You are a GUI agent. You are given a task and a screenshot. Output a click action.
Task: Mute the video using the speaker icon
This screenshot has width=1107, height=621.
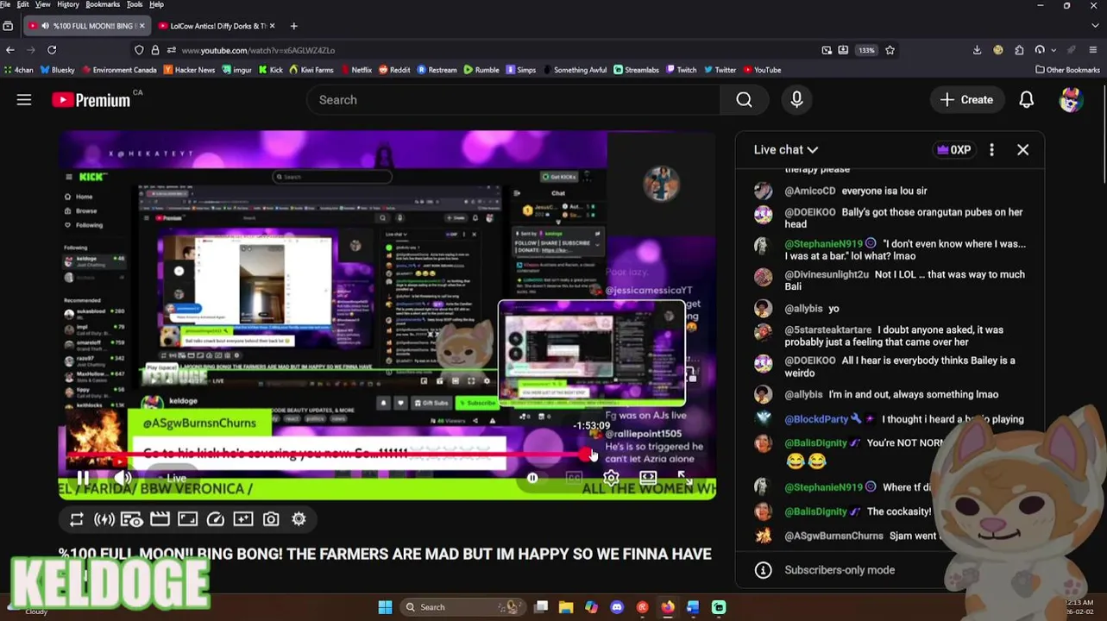click(x=123, y=478)
